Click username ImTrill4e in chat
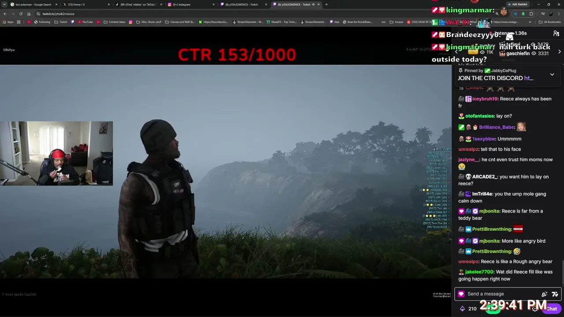564x317 pixels. click(482, 194)
